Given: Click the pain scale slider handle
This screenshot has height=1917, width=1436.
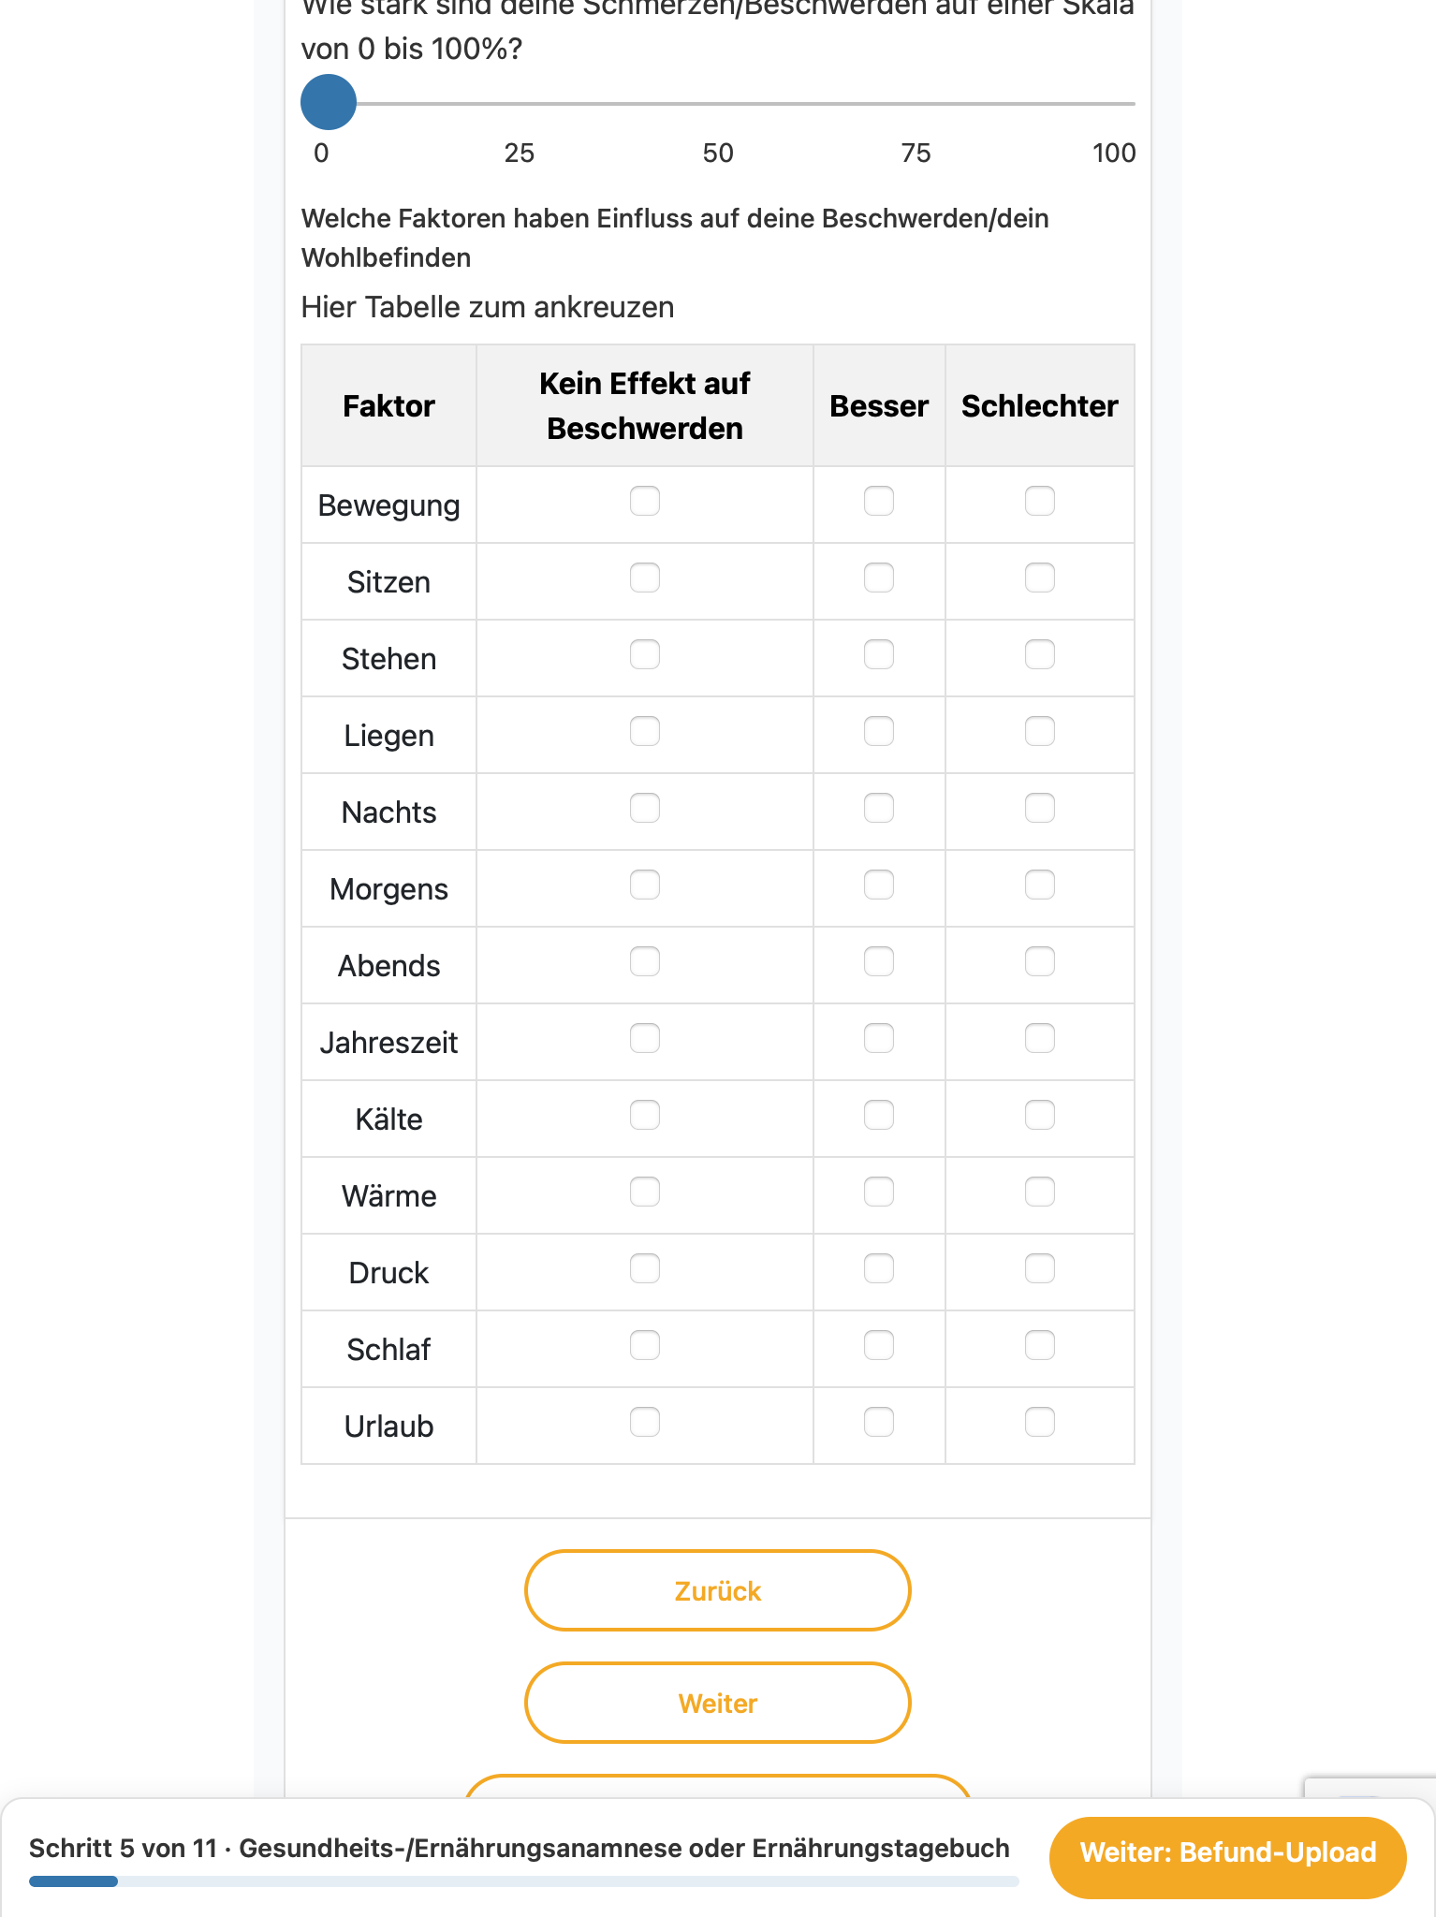Looking at the screenshot, I should coord(329,102).
